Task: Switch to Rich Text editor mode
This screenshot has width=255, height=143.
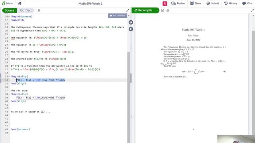Action: pyautogui.click(x=25, y=10)
